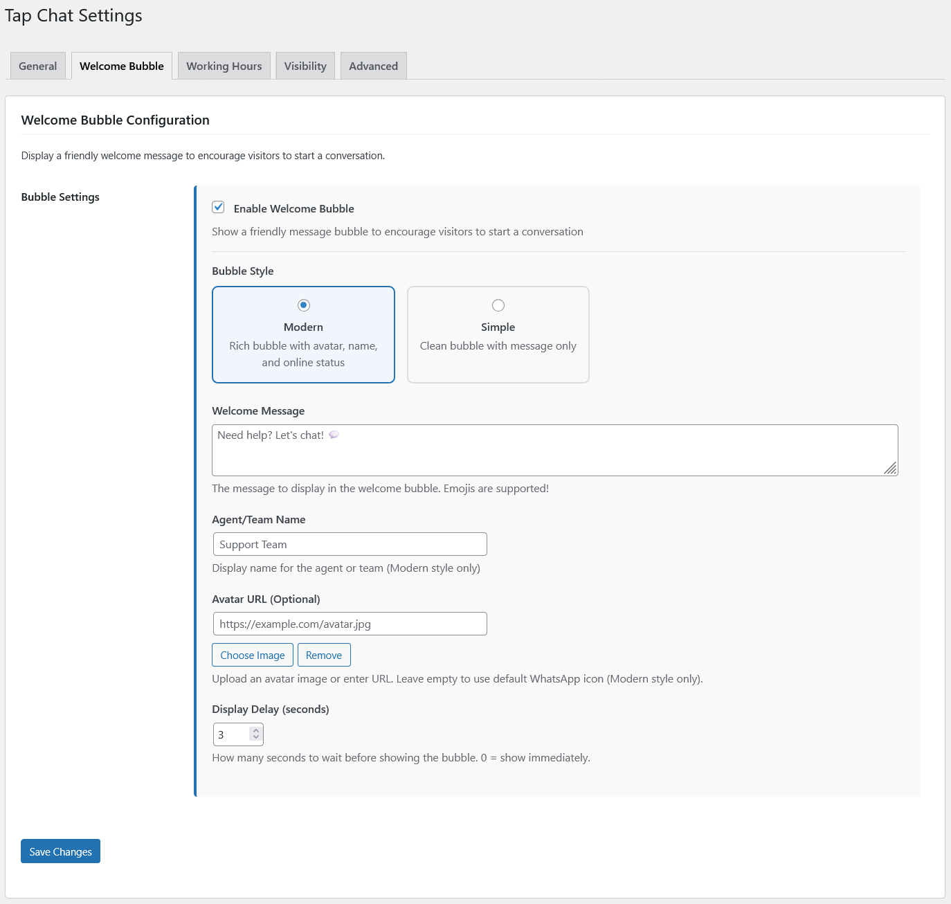Open the General settings tab

click(x=38, y=66)
